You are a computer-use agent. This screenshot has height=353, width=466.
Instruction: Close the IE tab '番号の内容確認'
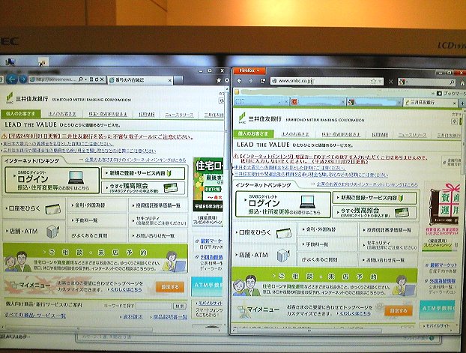170,80
